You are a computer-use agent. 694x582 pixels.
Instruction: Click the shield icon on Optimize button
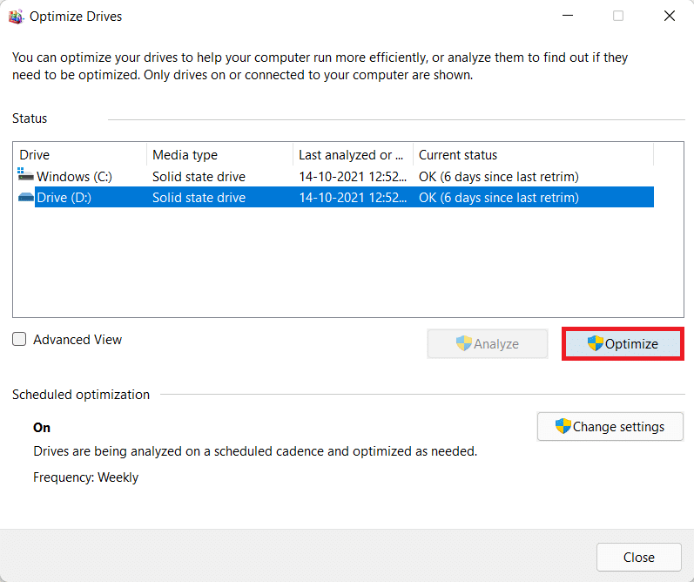coord(596,343)
